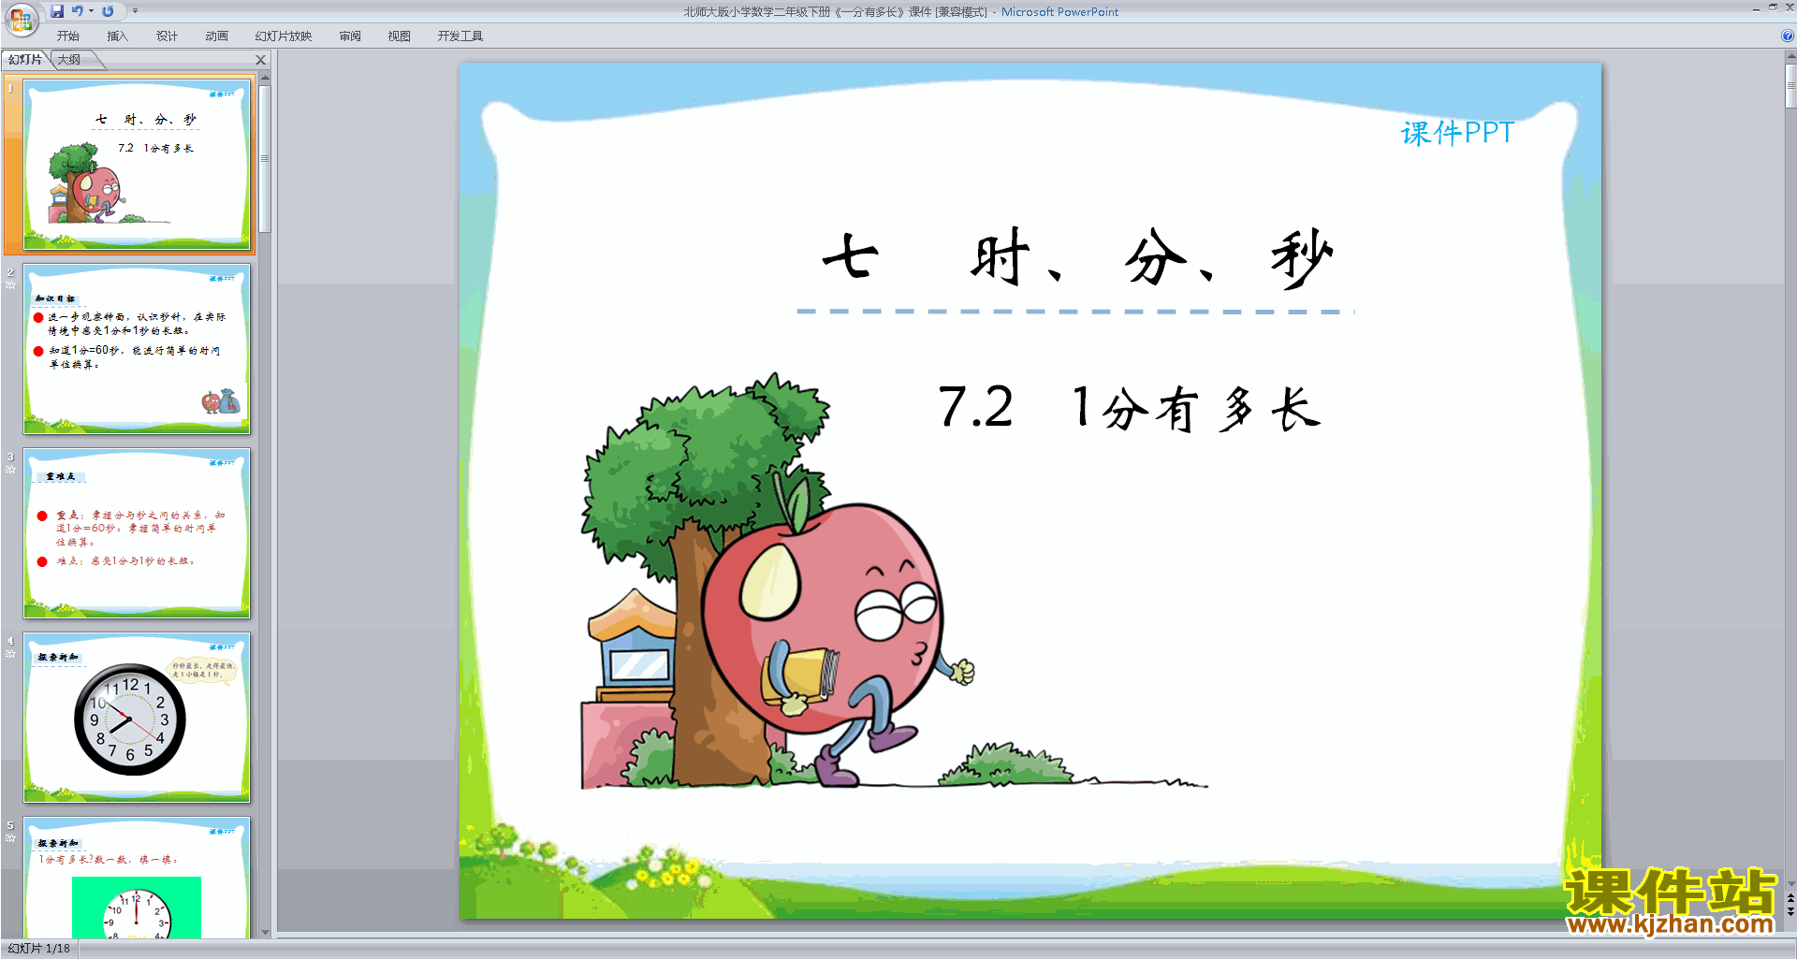The image size is (1797, 959).
Task: Click thumbnail pane scroll down arrow
Action: pyautogui.click(x=265, y=932)
